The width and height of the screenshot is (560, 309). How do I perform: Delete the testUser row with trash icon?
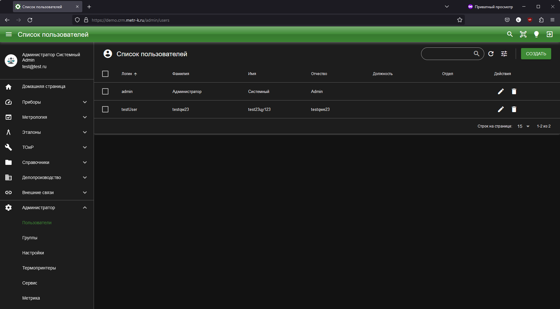[x=514, y=109]
